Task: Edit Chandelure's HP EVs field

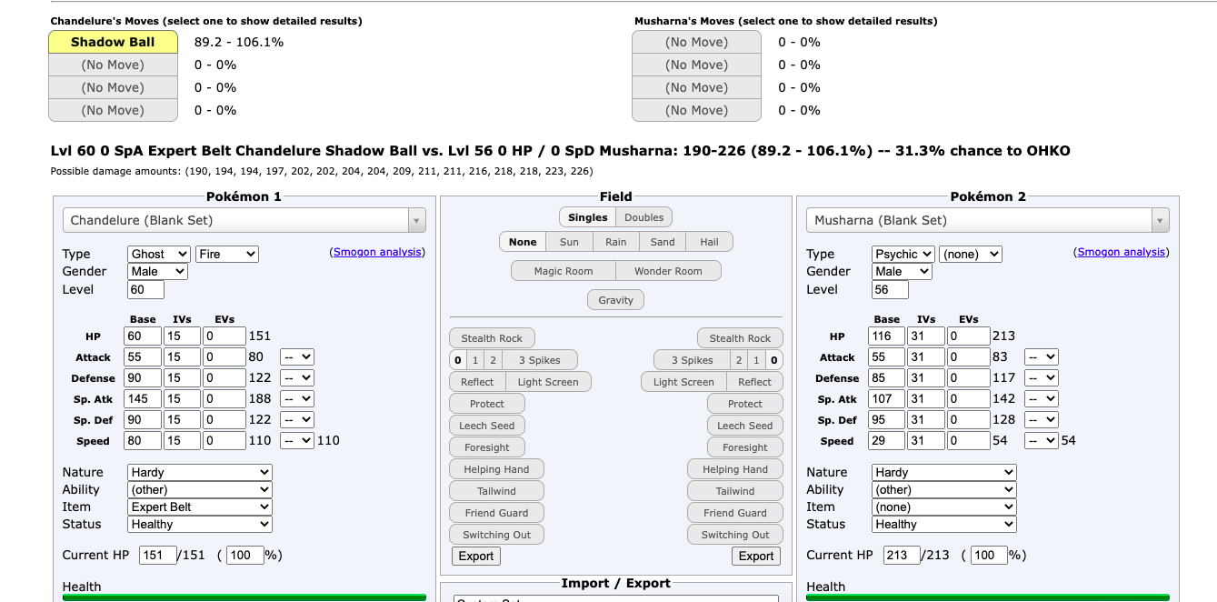Action: coord(224,336)
